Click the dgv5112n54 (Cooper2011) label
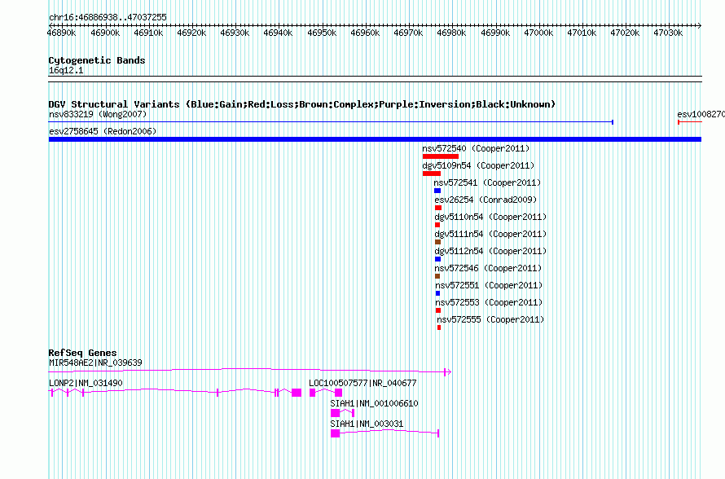 click(x=490, y=251)
